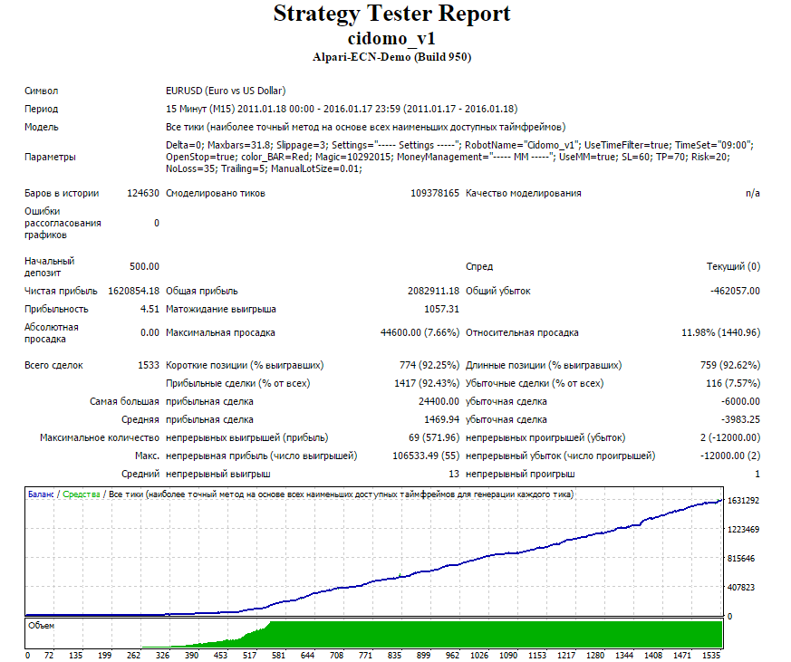
Task: Click the modelled ticks value '109378165'
Action: (x=435, y=193)
